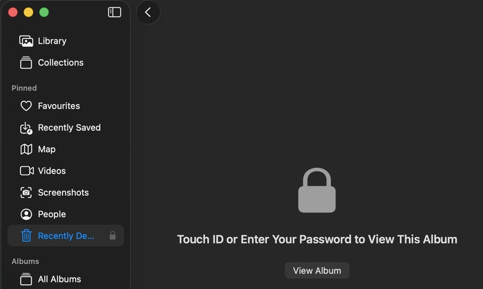The height and width of the screenshot is (289, 483).
Task: Click the Screenshots capture icon
Action: point(26,193)
